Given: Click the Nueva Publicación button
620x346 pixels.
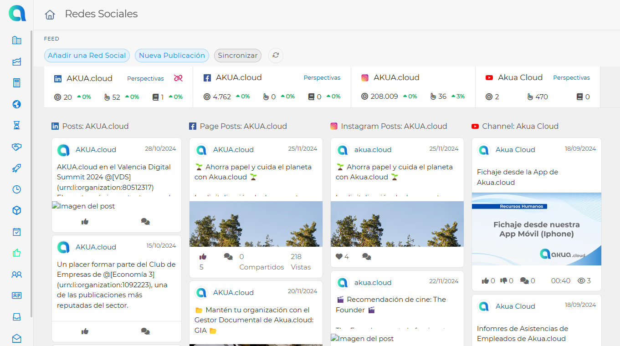Looking at the screenshot, I should point(172,56).
